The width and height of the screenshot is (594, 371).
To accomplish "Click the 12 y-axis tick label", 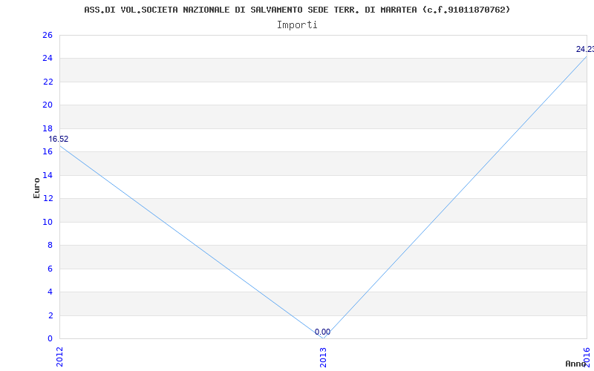I will [x=48, y=198].
